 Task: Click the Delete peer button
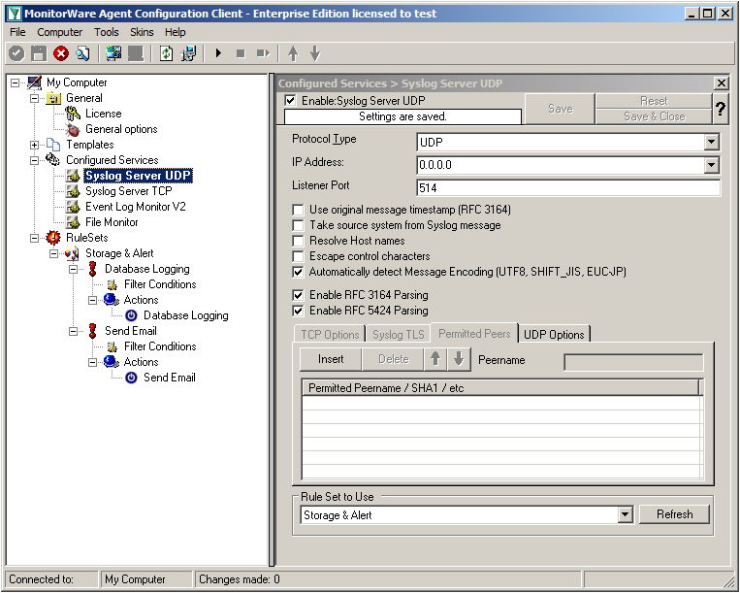click(x=393, y=359)
